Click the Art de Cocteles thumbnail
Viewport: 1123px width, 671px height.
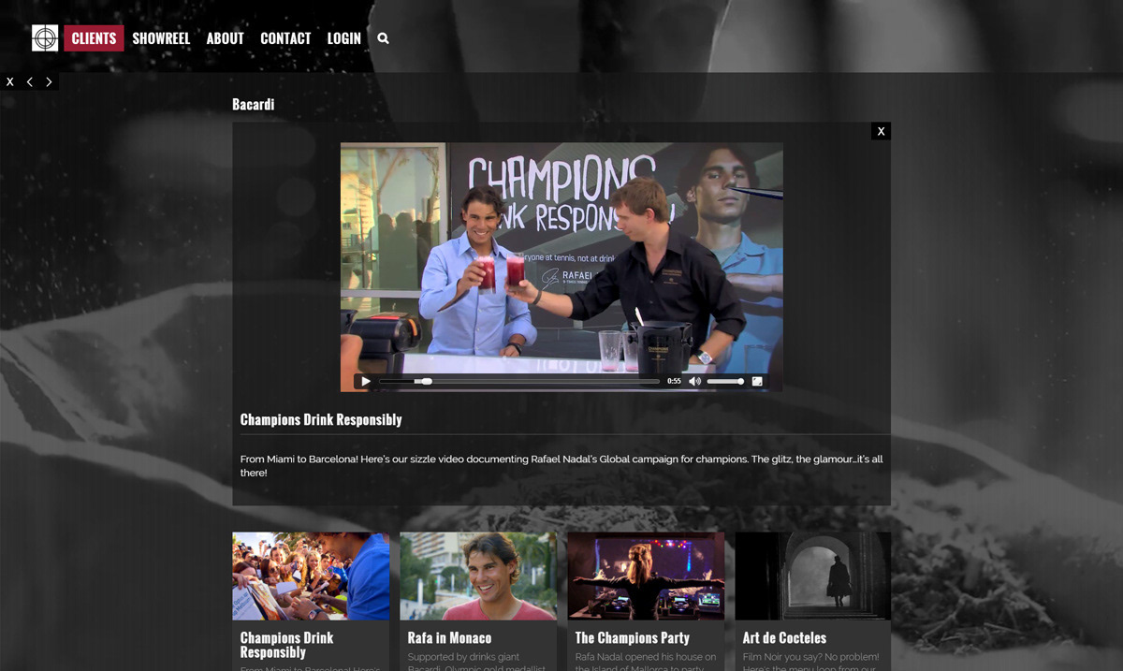813,576
